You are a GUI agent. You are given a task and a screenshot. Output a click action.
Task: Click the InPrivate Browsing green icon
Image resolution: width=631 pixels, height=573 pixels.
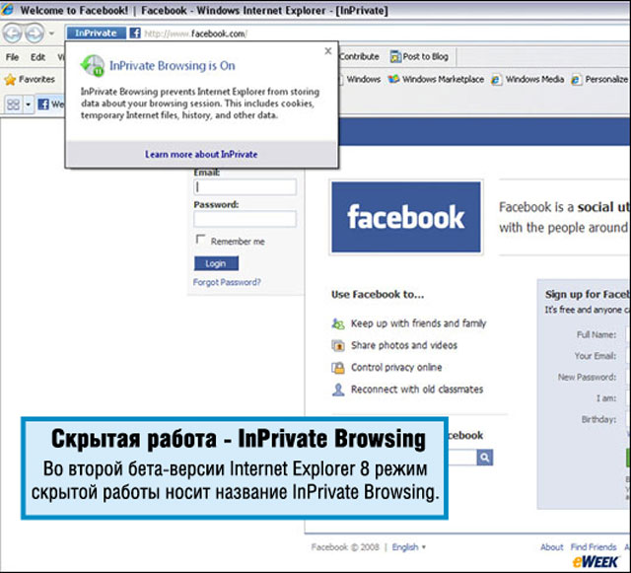(93, 66)
